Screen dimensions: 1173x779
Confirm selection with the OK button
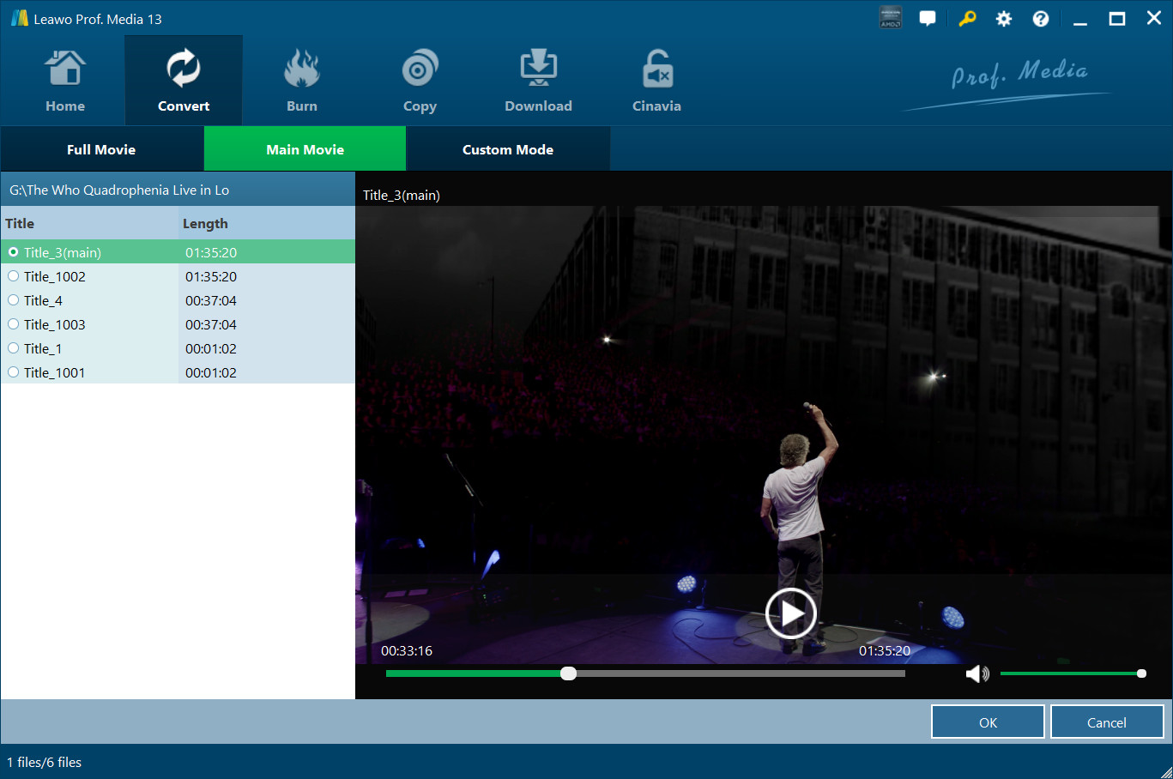[988, 722]
